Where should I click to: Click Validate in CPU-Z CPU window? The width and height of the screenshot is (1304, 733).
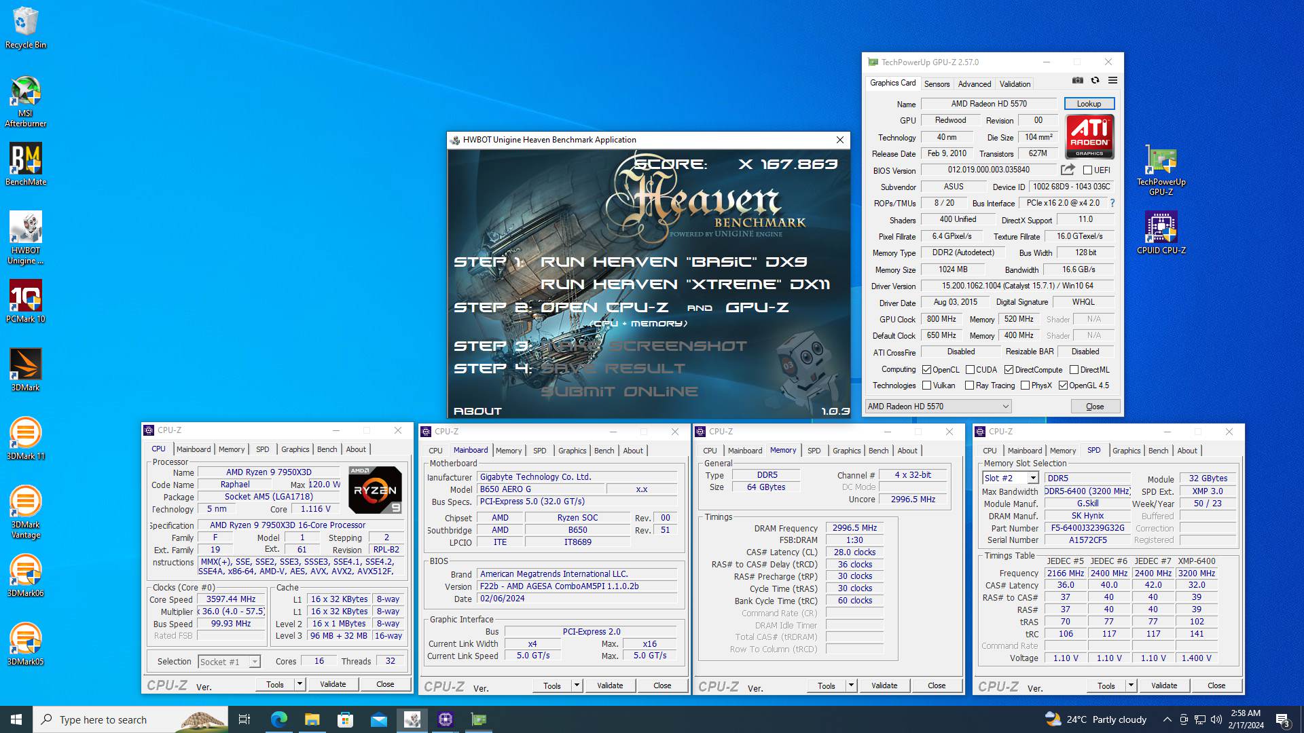coord(333,684)
